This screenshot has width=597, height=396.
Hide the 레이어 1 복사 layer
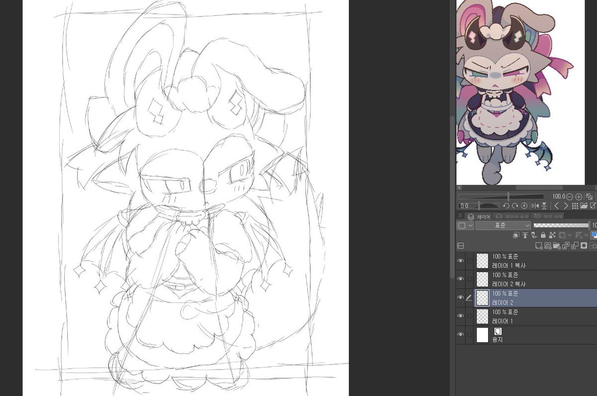pos(461,261)
